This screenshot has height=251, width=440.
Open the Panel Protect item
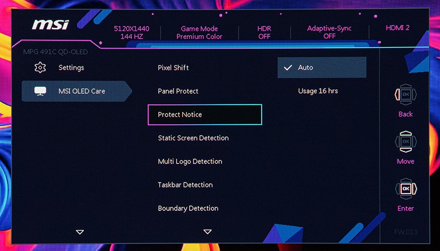coord(178,91)
